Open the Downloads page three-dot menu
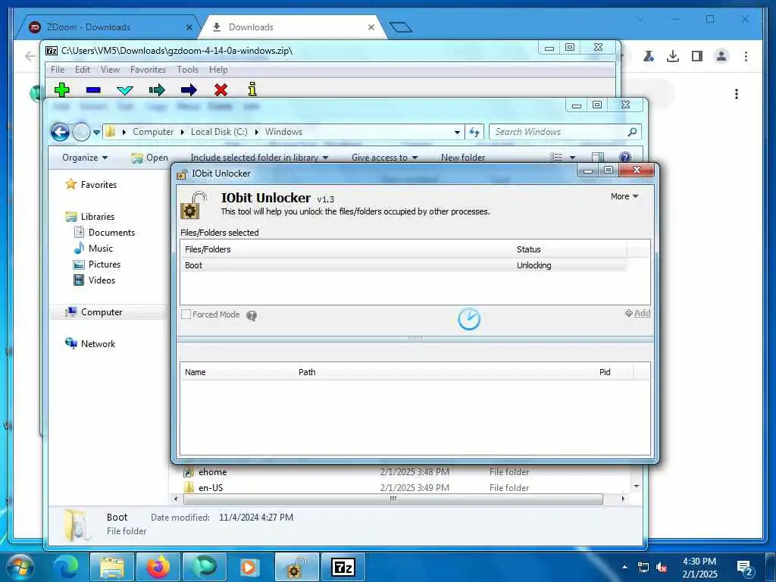The width and height of the screenshot is (776, 582). coord(737,93)
